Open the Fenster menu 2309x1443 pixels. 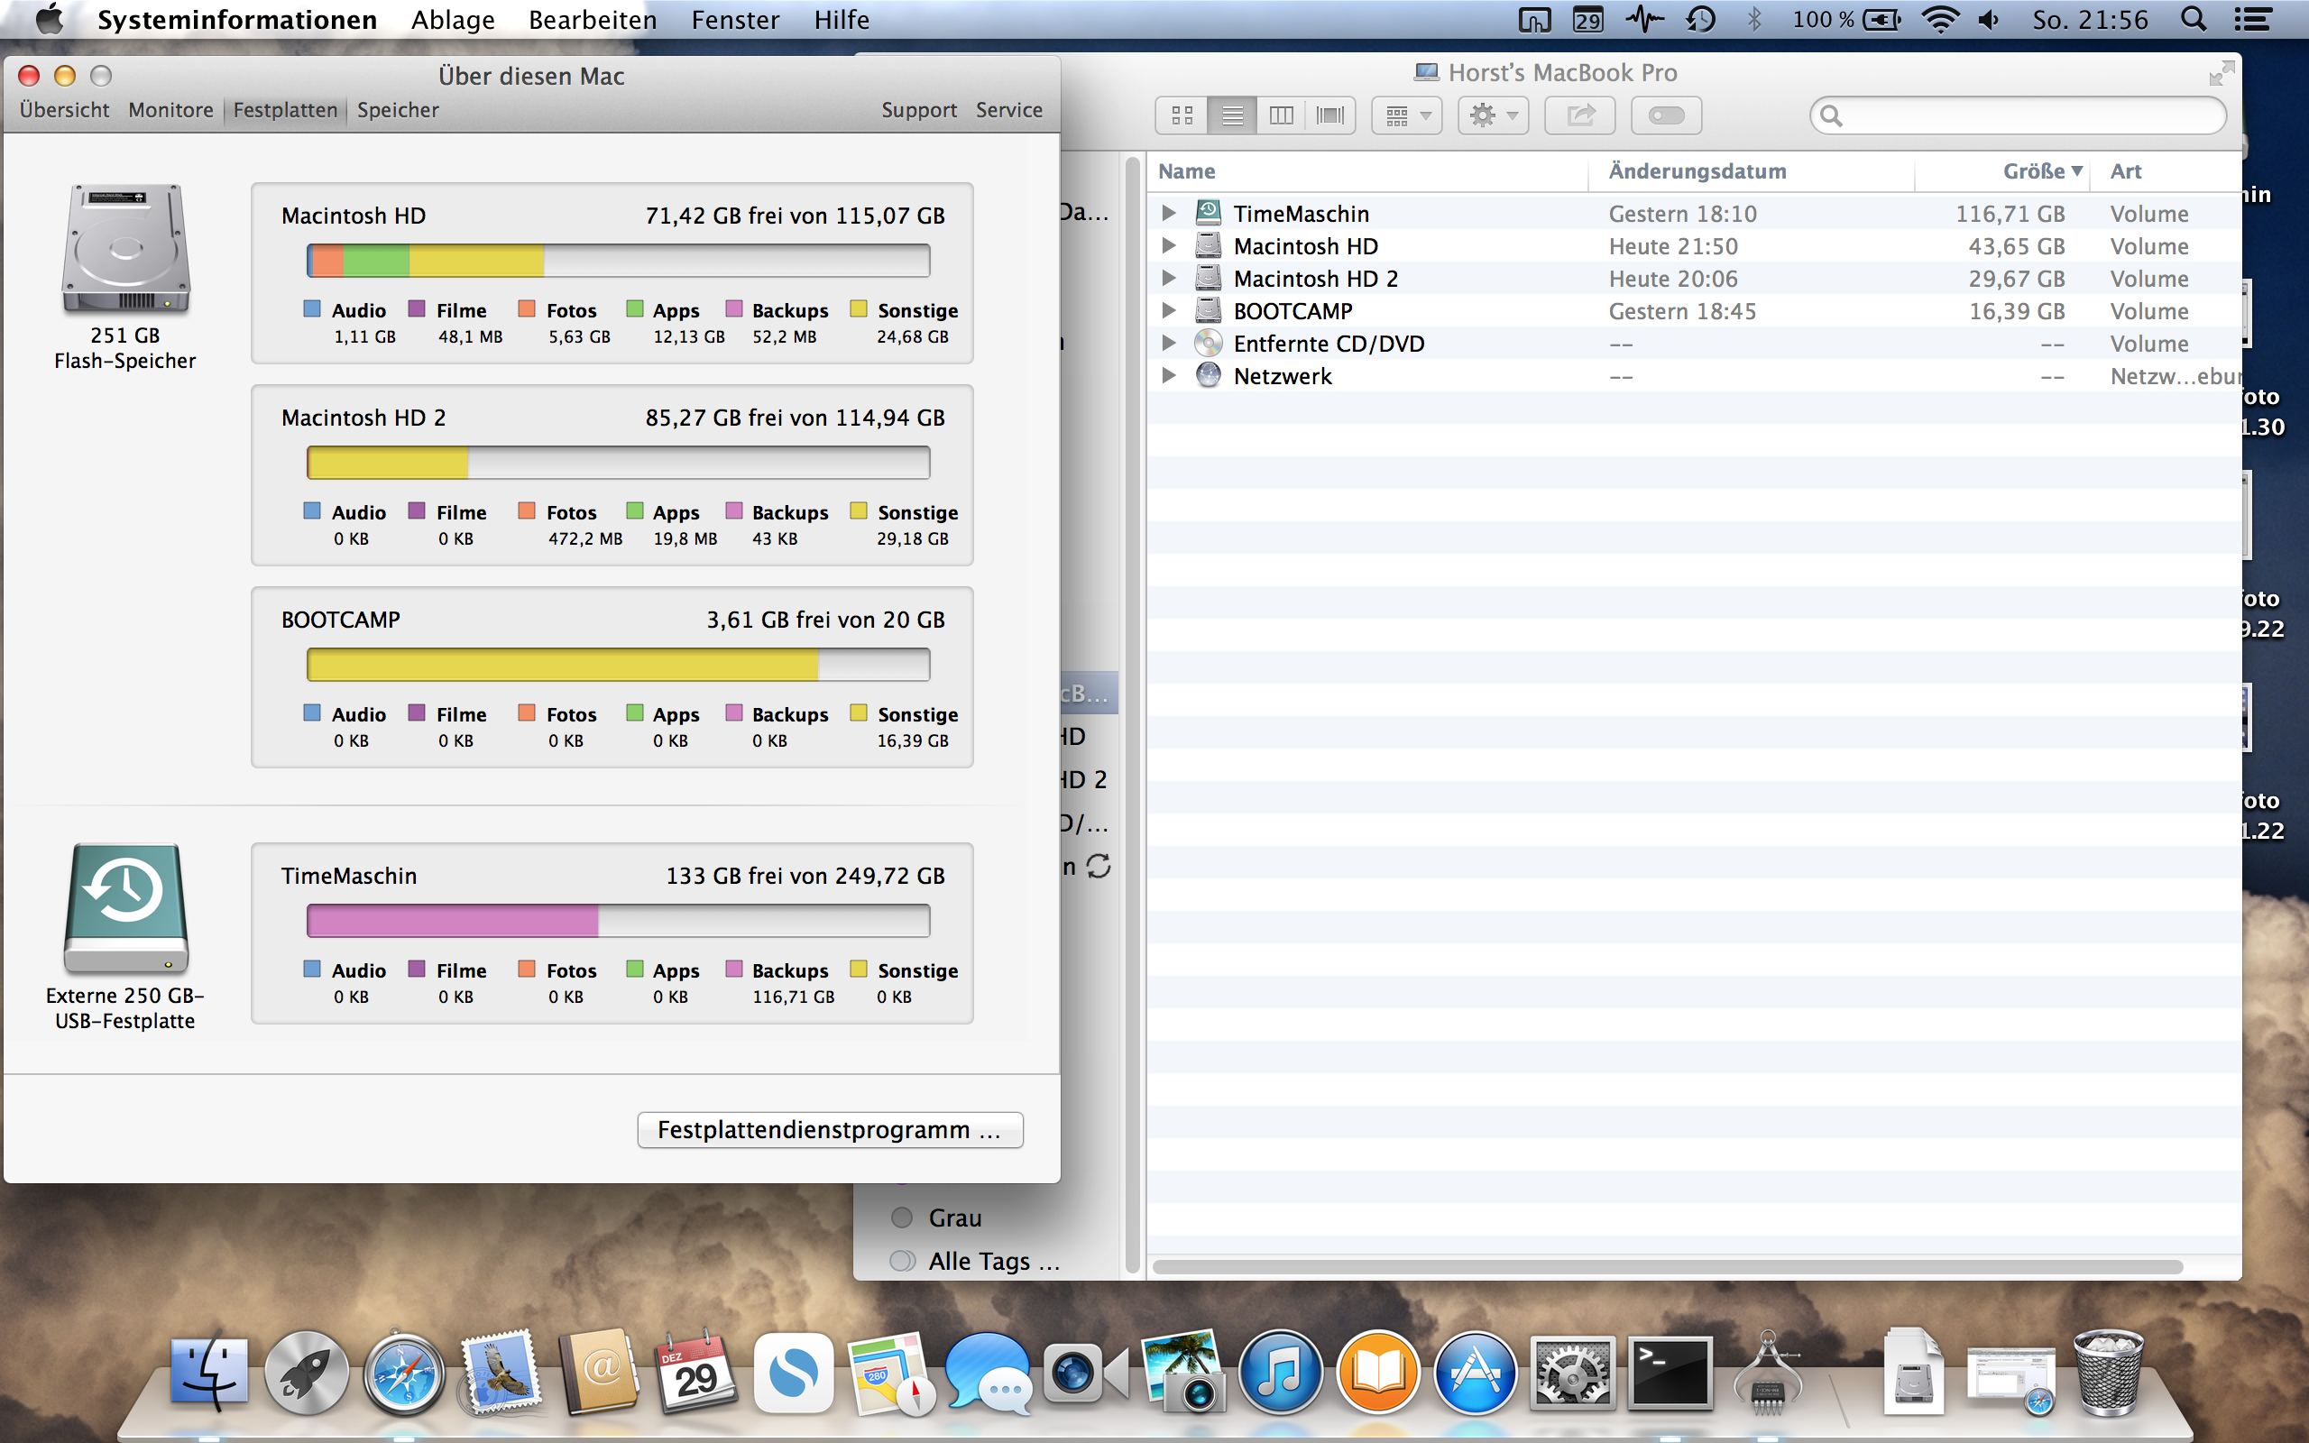735,19
